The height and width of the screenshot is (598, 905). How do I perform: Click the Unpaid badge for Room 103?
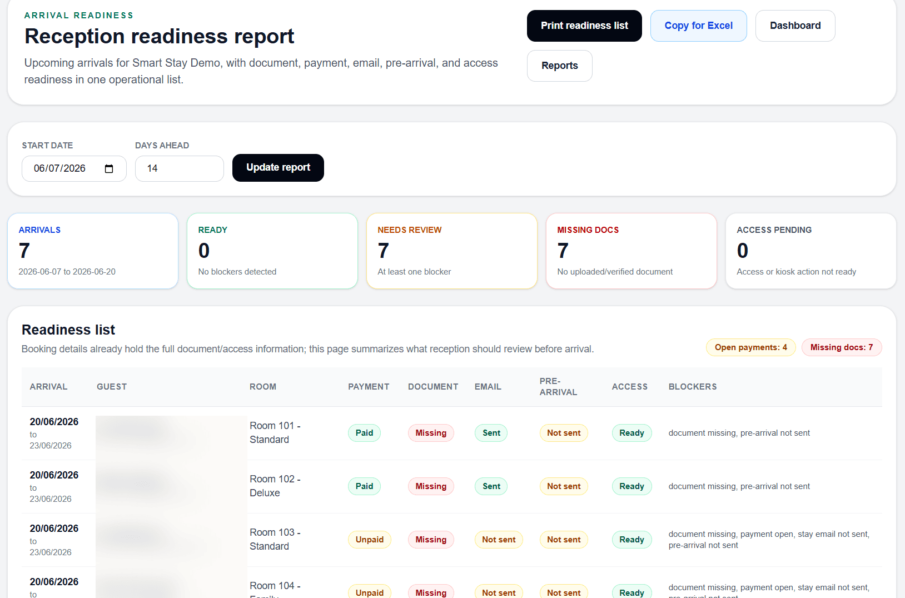pyautogui.click(x=370, y=540)
